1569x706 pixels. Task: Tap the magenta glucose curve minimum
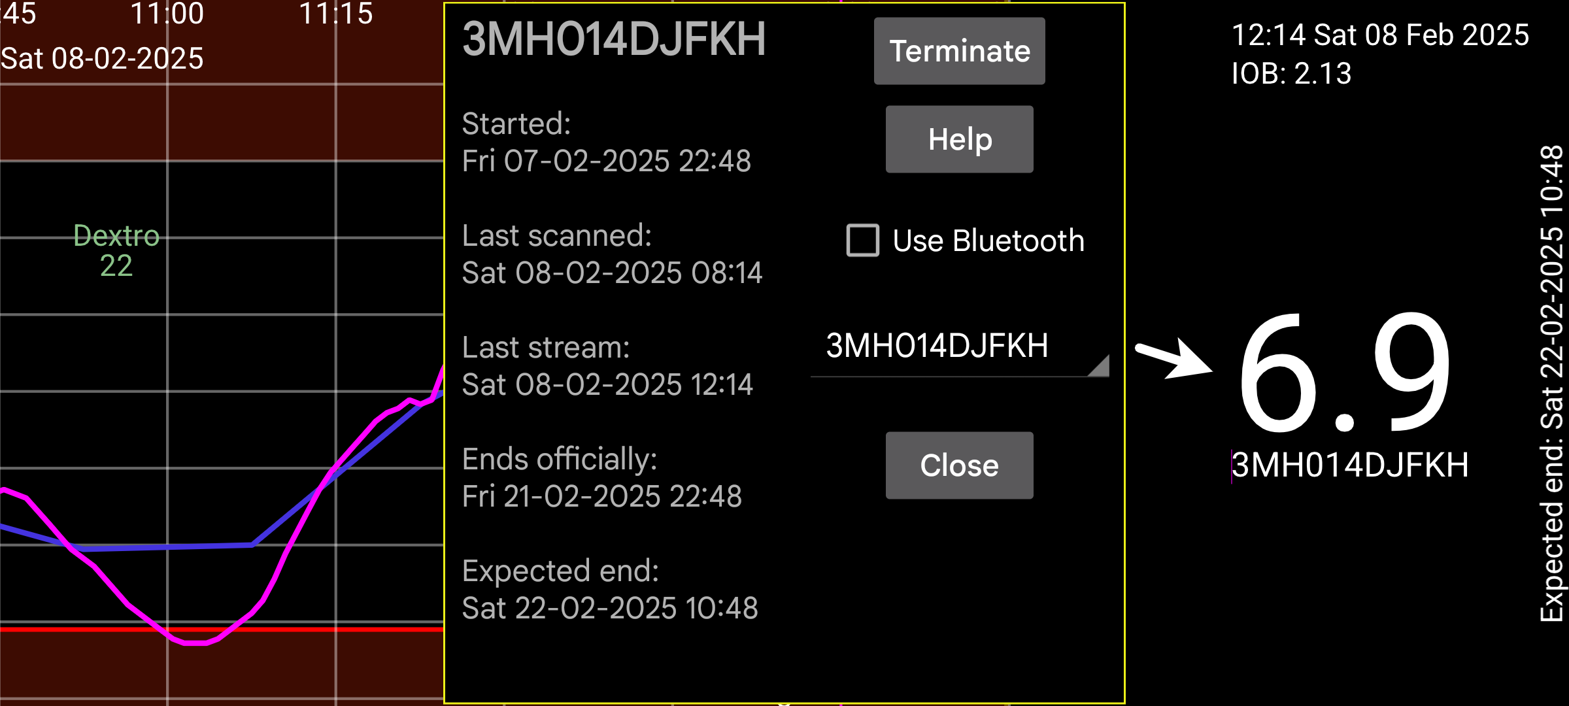tap(195, 643)
